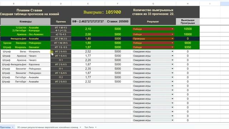This screenshot has width=229, height=129.
Task: Click the Выигрыши Проигрыши header cell
Action: pyautogui.click(x=187, y=21)
